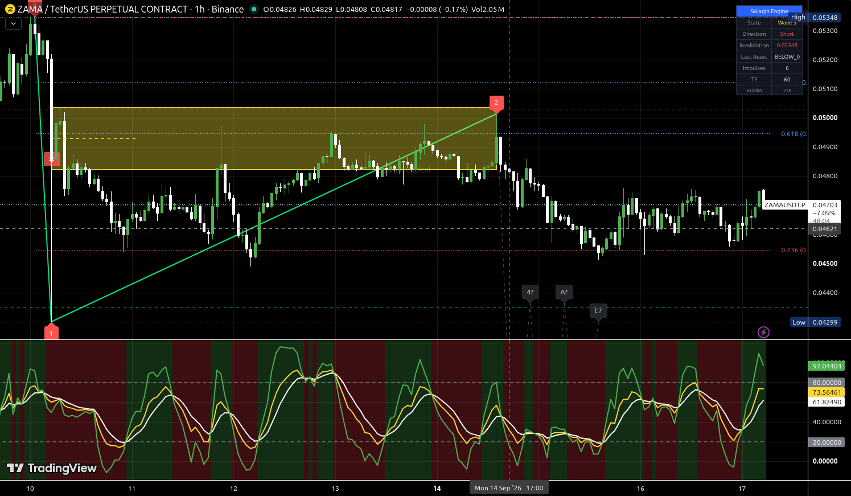Click date 13 on the time axis
Viewport: 851px width, 496px height.
click(x=335, y=489)
